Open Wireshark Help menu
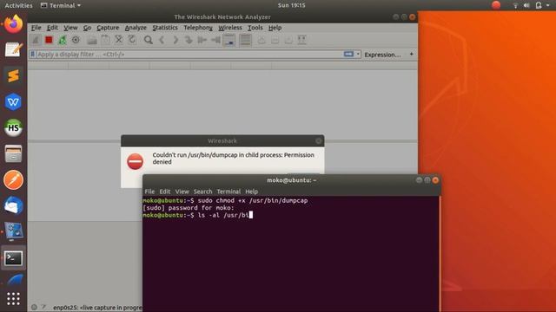This screenshot has height=312, width=556. click(x=275, y=28)
